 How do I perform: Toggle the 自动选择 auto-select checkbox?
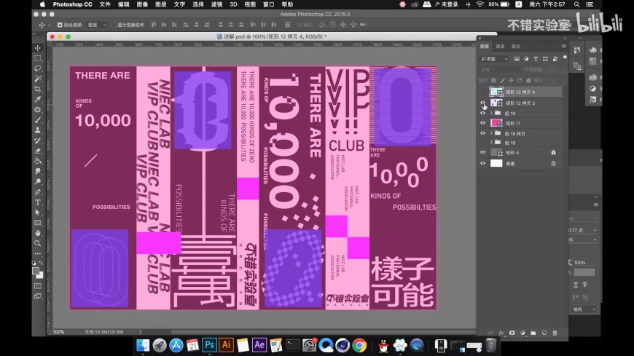click(x=60, y=25)
